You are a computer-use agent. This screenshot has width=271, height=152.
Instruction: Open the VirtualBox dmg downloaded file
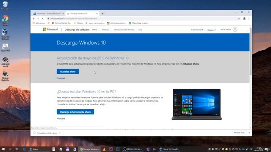pos(45,133)
